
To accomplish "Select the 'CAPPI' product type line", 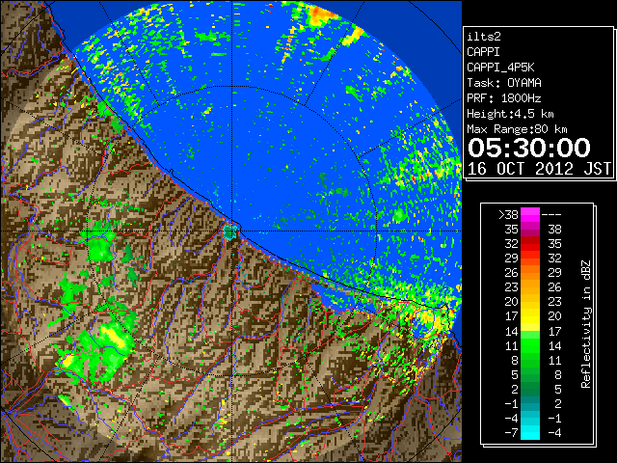I will click(x=483, y=52).
